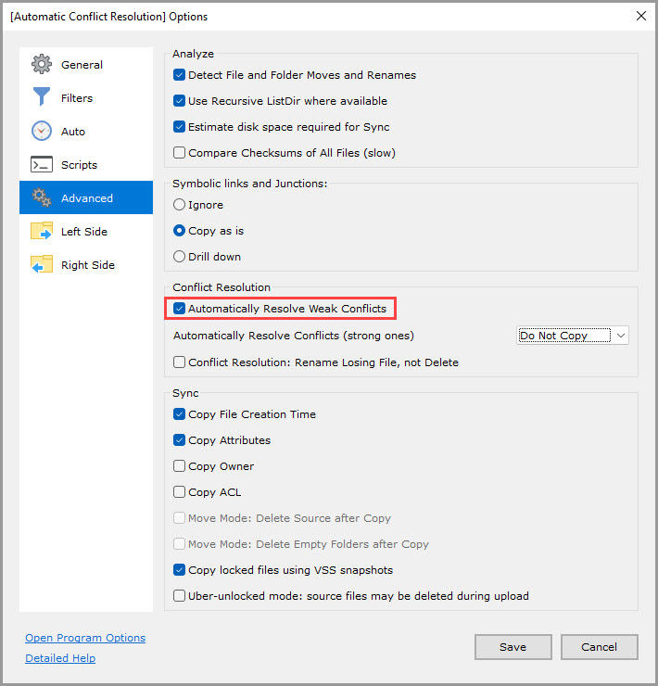Open the Detailed Help link

[x=60, y=657]
